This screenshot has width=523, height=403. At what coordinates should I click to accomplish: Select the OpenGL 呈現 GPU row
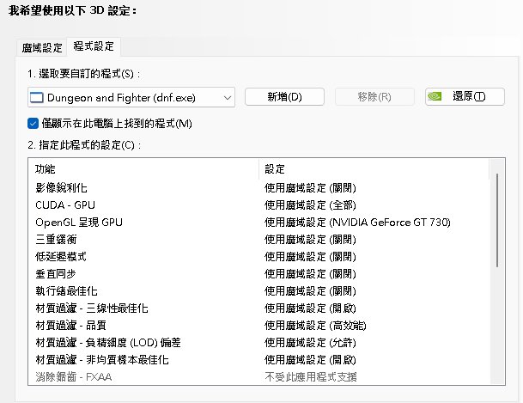(258, 223)
